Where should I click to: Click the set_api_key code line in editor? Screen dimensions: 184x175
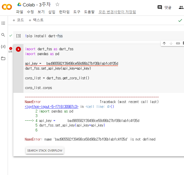pos(58,68)
